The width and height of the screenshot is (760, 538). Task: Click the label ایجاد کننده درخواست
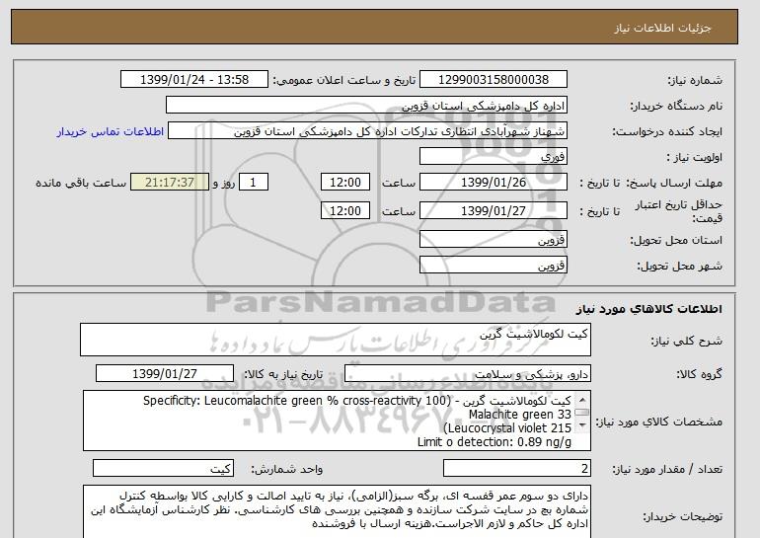click(667, 132)
